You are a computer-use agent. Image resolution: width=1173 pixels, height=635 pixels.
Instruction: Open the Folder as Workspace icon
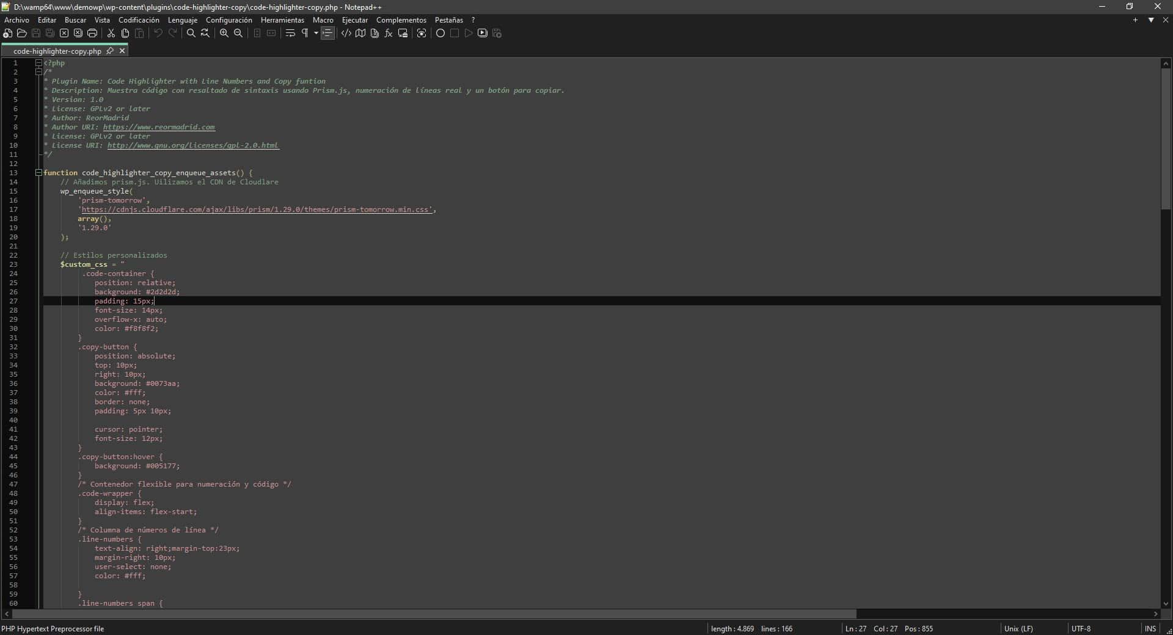click(x=403, y=33)
